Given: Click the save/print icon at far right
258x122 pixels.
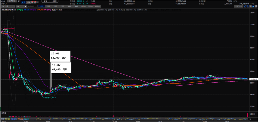Looking at the screenshot, I should (x=256, y=6).
